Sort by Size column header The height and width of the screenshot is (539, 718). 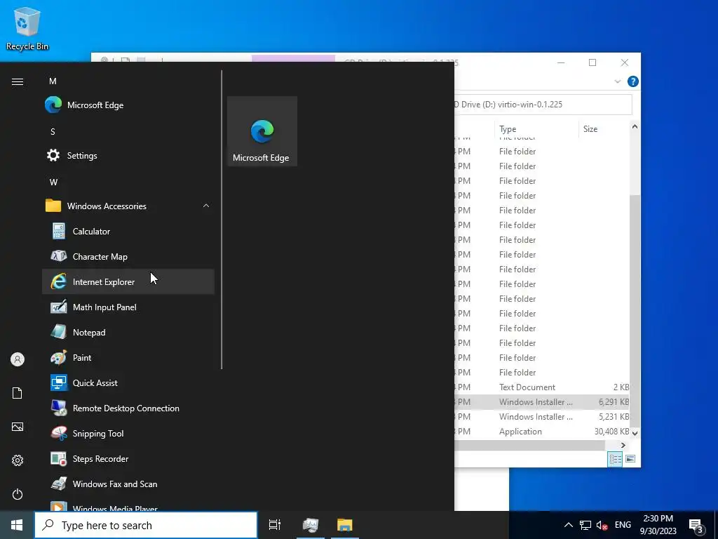click(604, 129)
